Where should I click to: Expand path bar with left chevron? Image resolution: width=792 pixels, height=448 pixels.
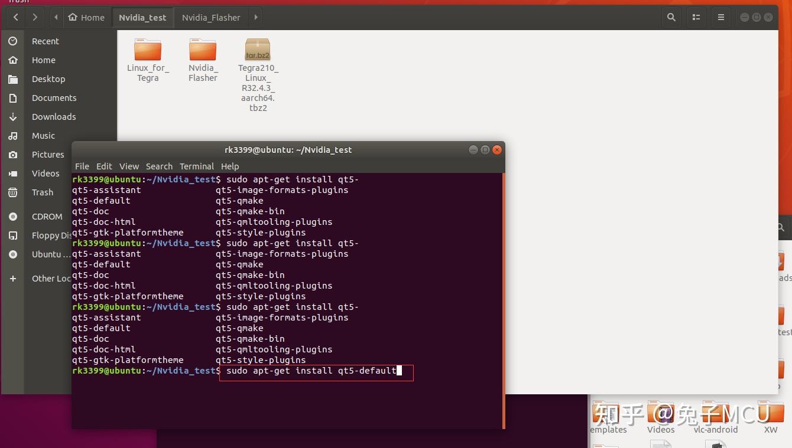point(56,18)
